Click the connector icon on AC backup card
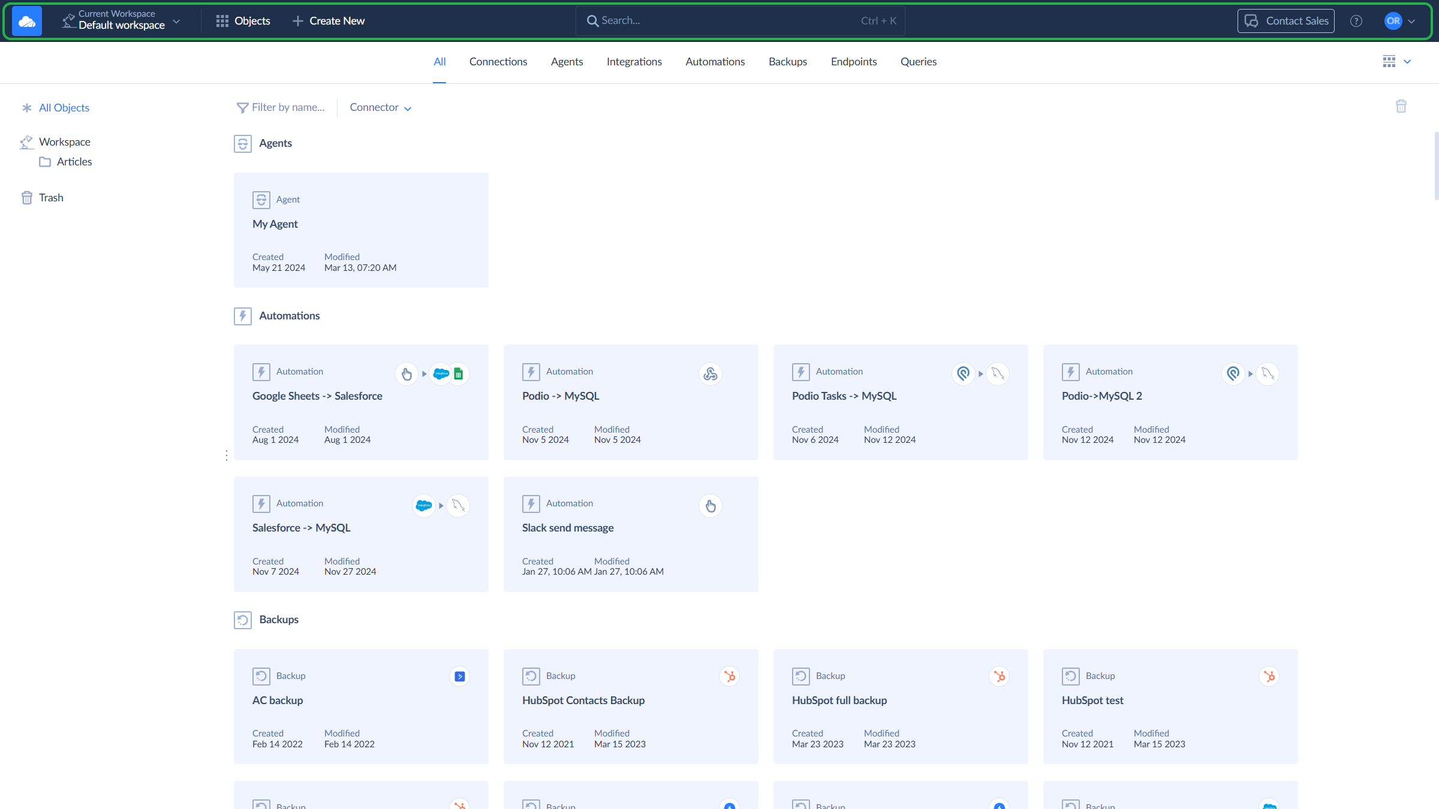The image size is (1439, 809). coord(459,677)
